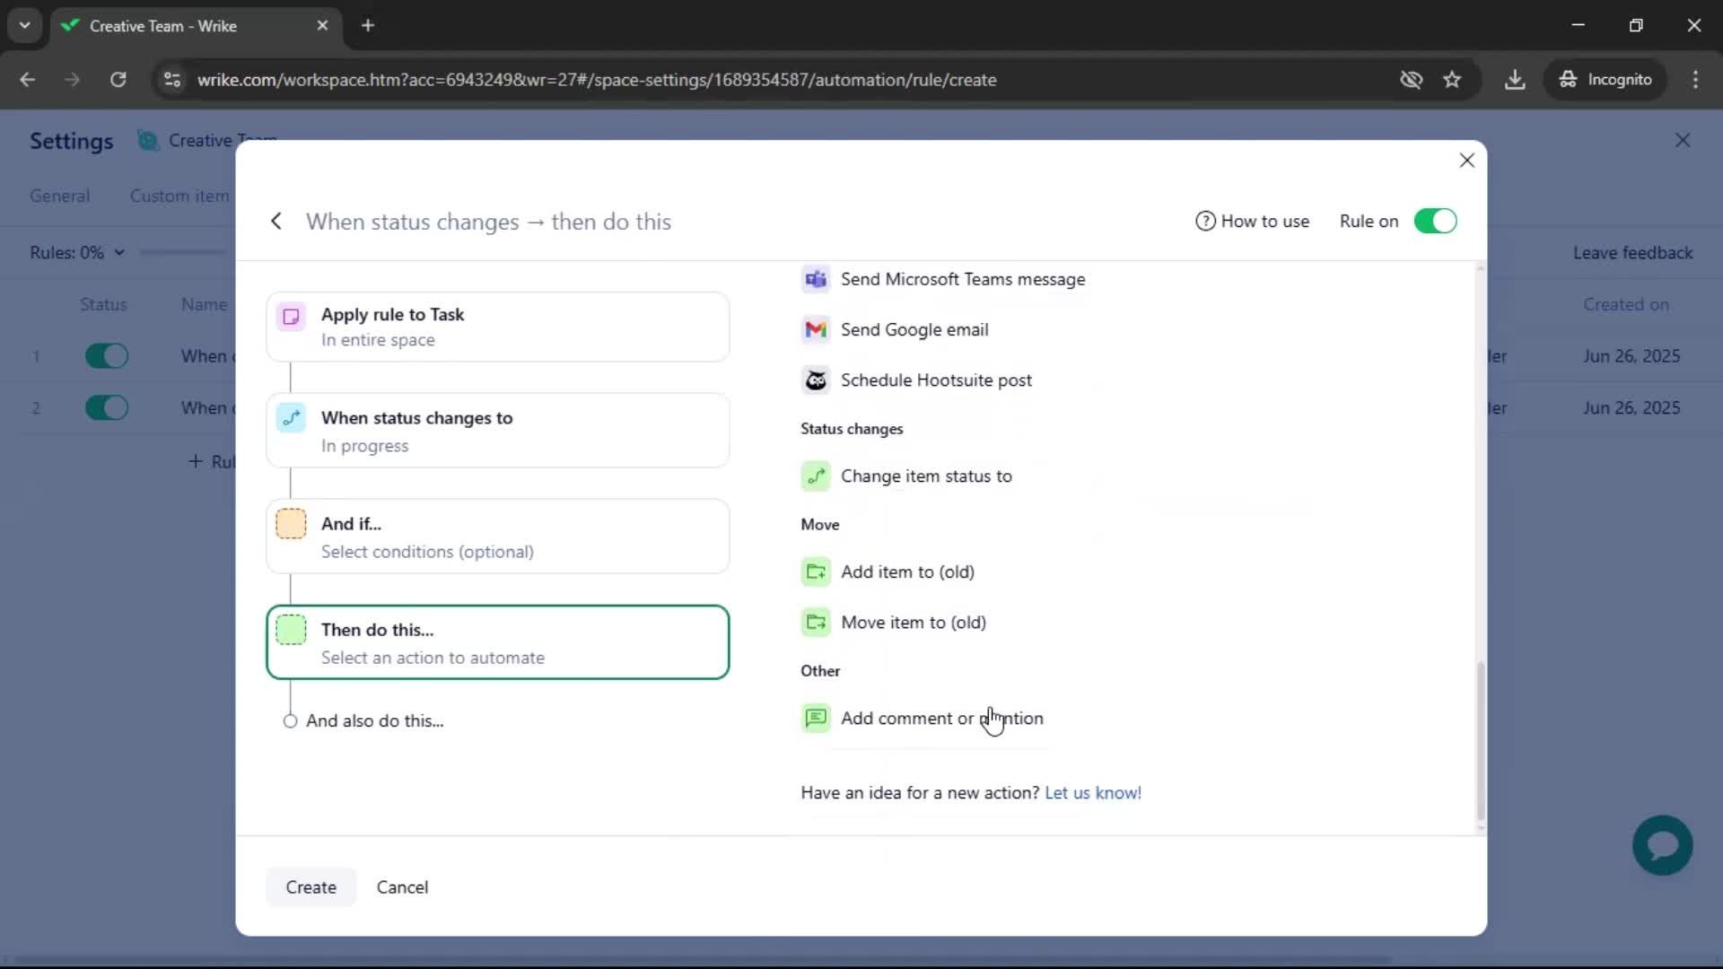The height and width of the screenshot is (969, 1723).
Task: Open Then do this step
Action: (498, 642)
